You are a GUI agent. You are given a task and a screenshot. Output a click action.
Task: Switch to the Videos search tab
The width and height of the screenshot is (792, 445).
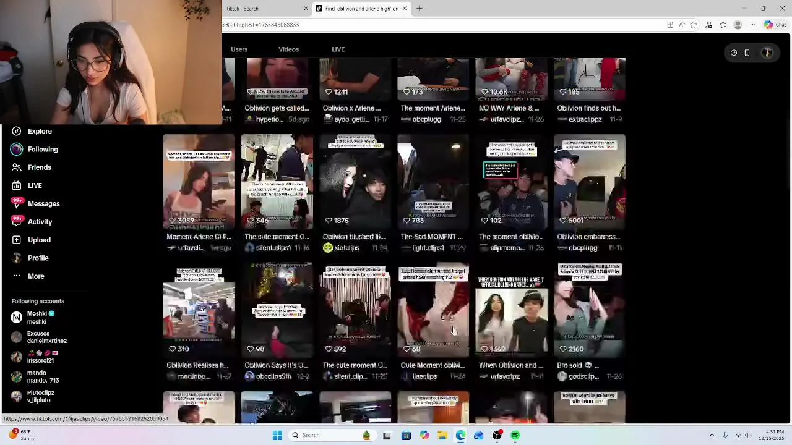288,49
